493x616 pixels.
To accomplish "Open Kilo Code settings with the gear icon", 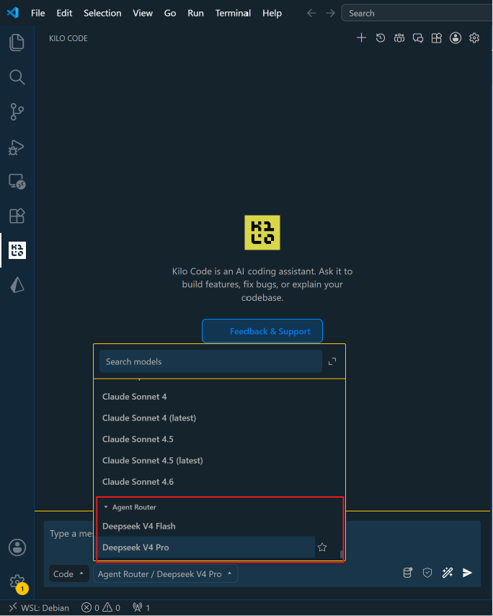I will click(474, 38).
